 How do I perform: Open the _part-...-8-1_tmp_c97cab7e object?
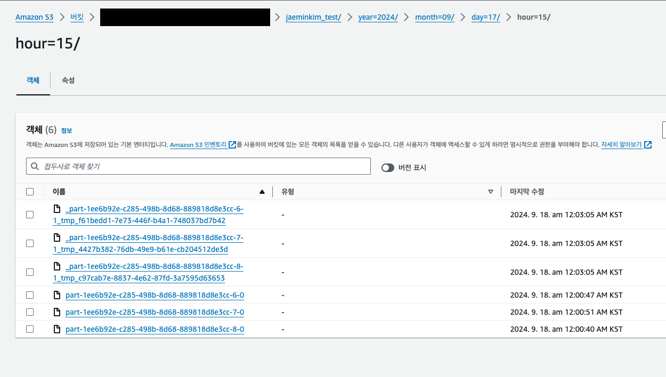point(148,272)
